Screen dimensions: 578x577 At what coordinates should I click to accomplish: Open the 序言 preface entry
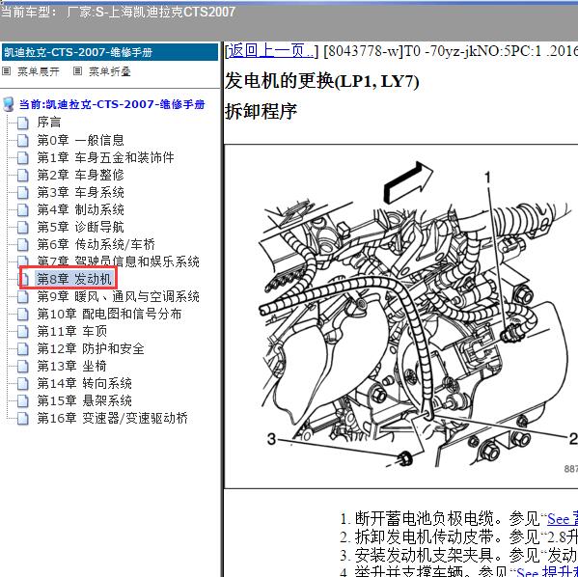(x=48, y=123)
